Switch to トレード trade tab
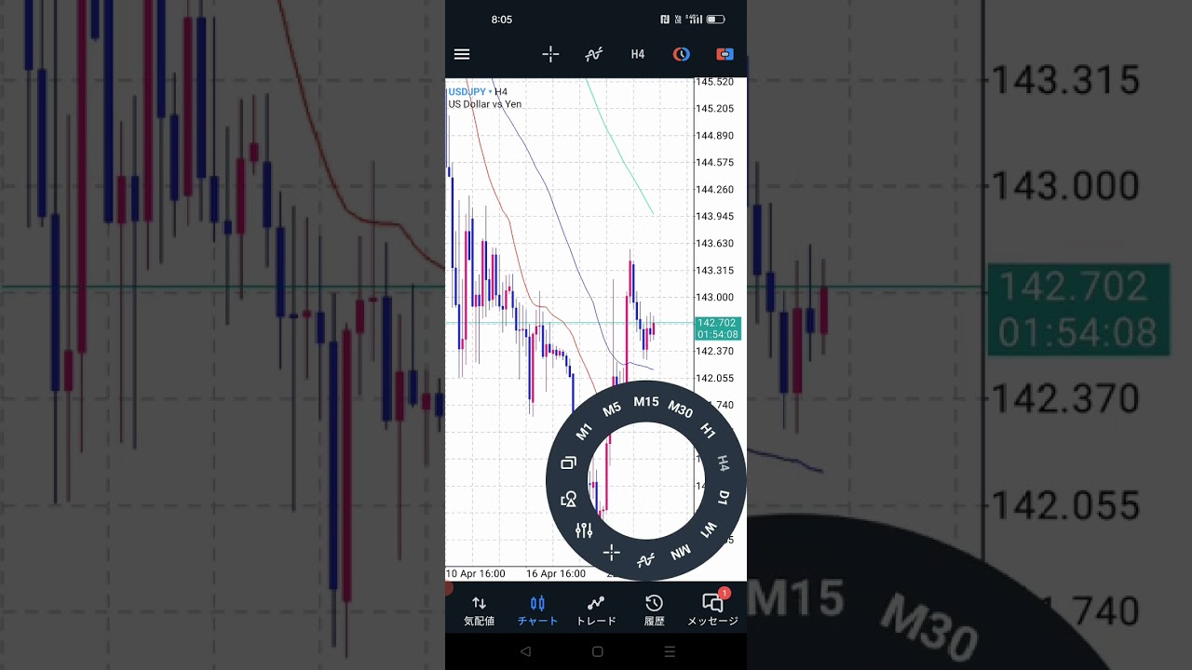The height and width of the screenshot is (670, 1192). click(x=596, y=610)
